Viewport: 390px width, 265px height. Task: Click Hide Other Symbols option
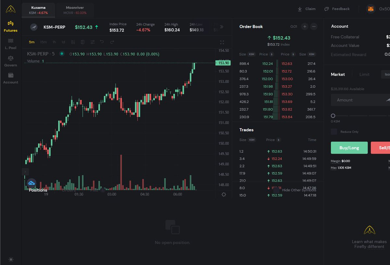[299, 190]
